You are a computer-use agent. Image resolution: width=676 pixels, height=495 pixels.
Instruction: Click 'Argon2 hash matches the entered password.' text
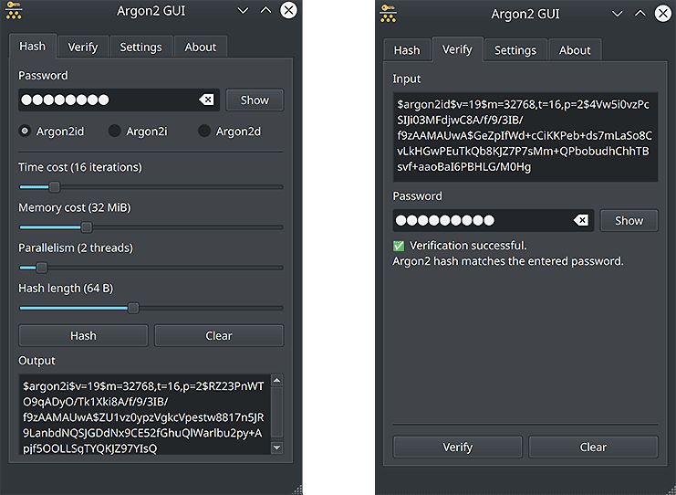(x=508, y=261)
